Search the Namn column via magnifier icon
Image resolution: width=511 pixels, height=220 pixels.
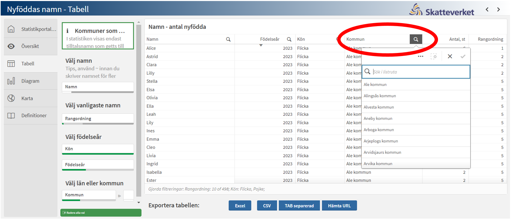(x=229, y=39)
